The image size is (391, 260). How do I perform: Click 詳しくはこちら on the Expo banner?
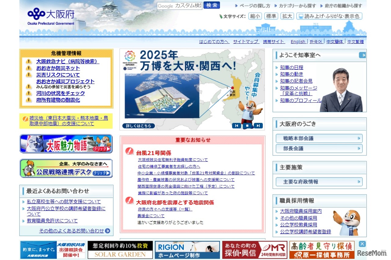click(x=138, y=126)
